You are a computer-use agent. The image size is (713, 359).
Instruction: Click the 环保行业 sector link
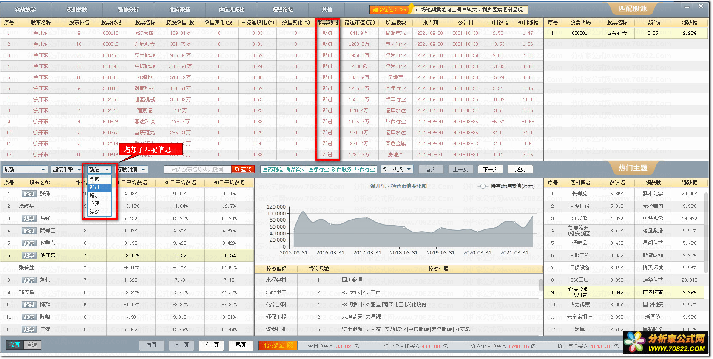364,170
